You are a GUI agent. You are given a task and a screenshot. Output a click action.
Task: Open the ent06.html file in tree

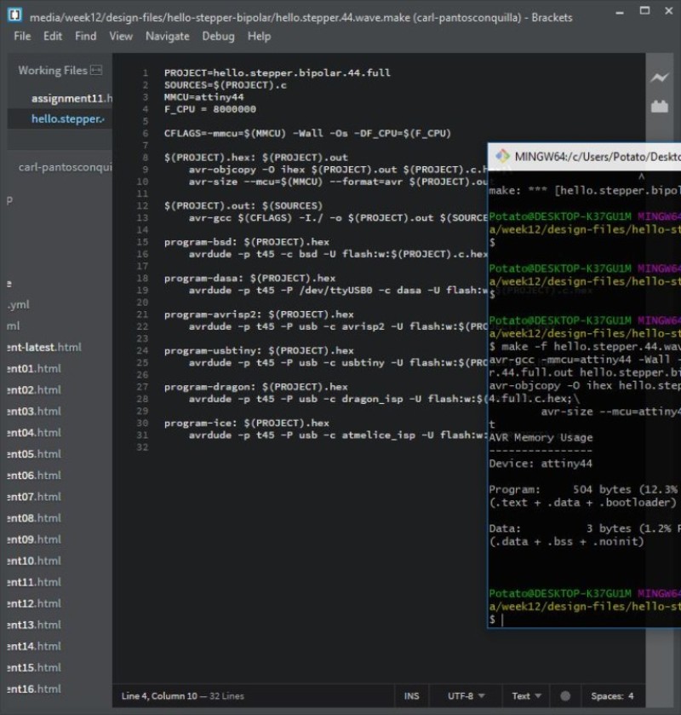pos(34,476)
